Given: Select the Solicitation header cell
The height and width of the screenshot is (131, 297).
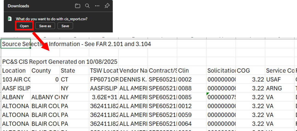Looking at the screenshot, I should coord(221,70).
